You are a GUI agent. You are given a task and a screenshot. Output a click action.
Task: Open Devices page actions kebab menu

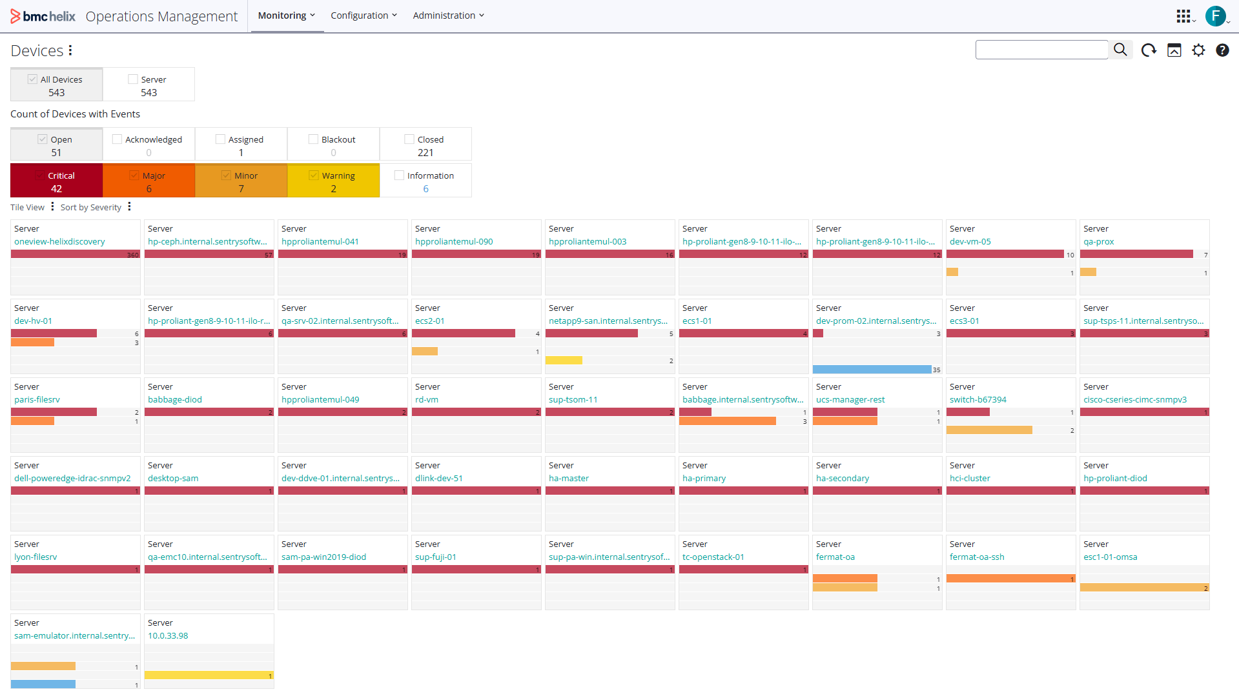tap(70, 50)
